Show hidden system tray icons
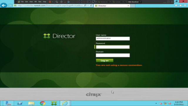 (156, 103)
